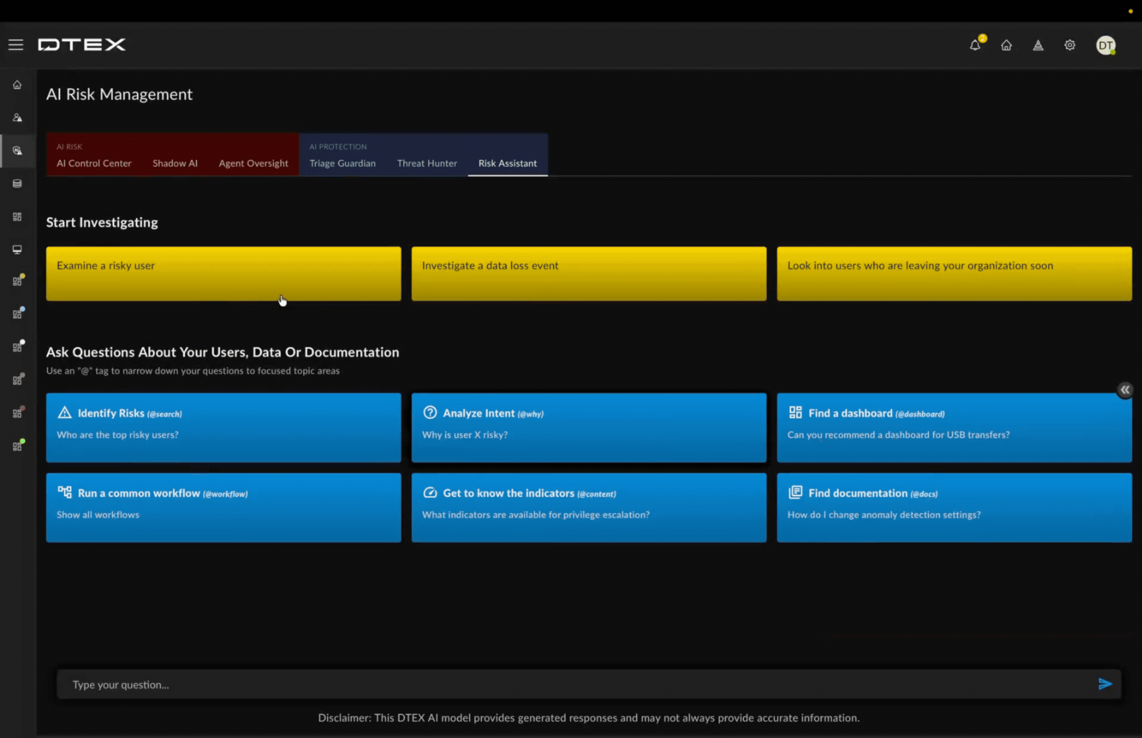The width and height of the screenshot is (1142, 738).
Task: Click the home icon in top bar
Action: coord(1007,45)
